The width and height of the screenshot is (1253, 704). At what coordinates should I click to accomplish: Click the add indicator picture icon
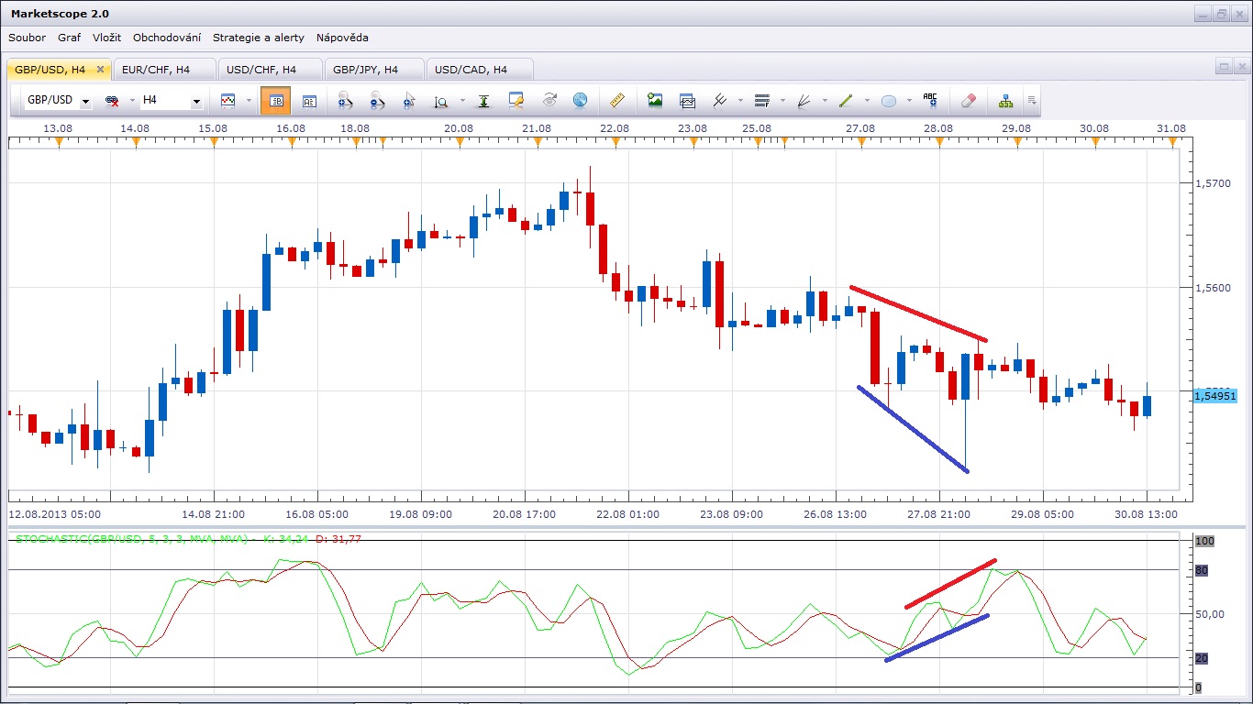point(655,101)
